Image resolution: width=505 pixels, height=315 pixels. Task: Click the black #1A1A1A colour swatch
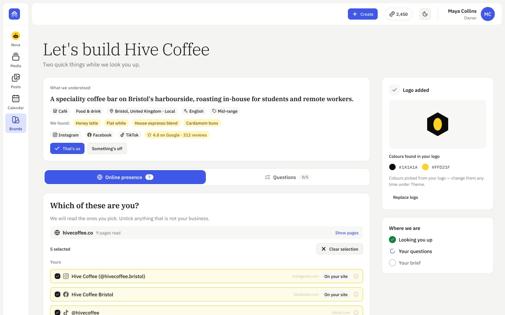(x=392, y=167)
